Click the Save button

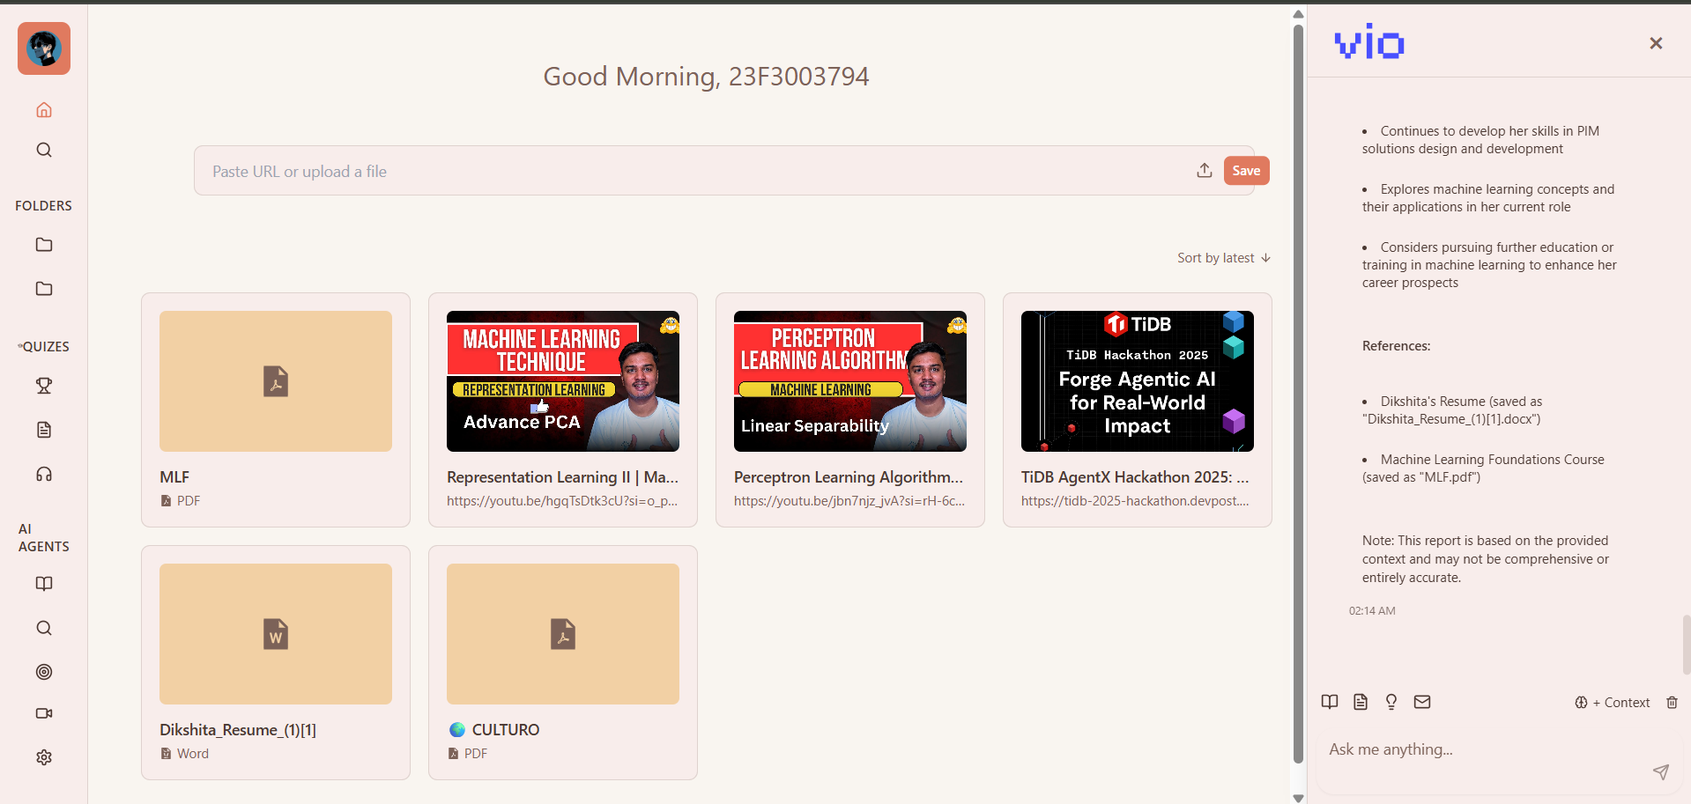(x=1246, y=171)
